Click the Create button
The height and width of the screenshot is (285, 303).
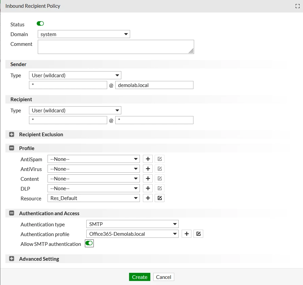point(140,277)
